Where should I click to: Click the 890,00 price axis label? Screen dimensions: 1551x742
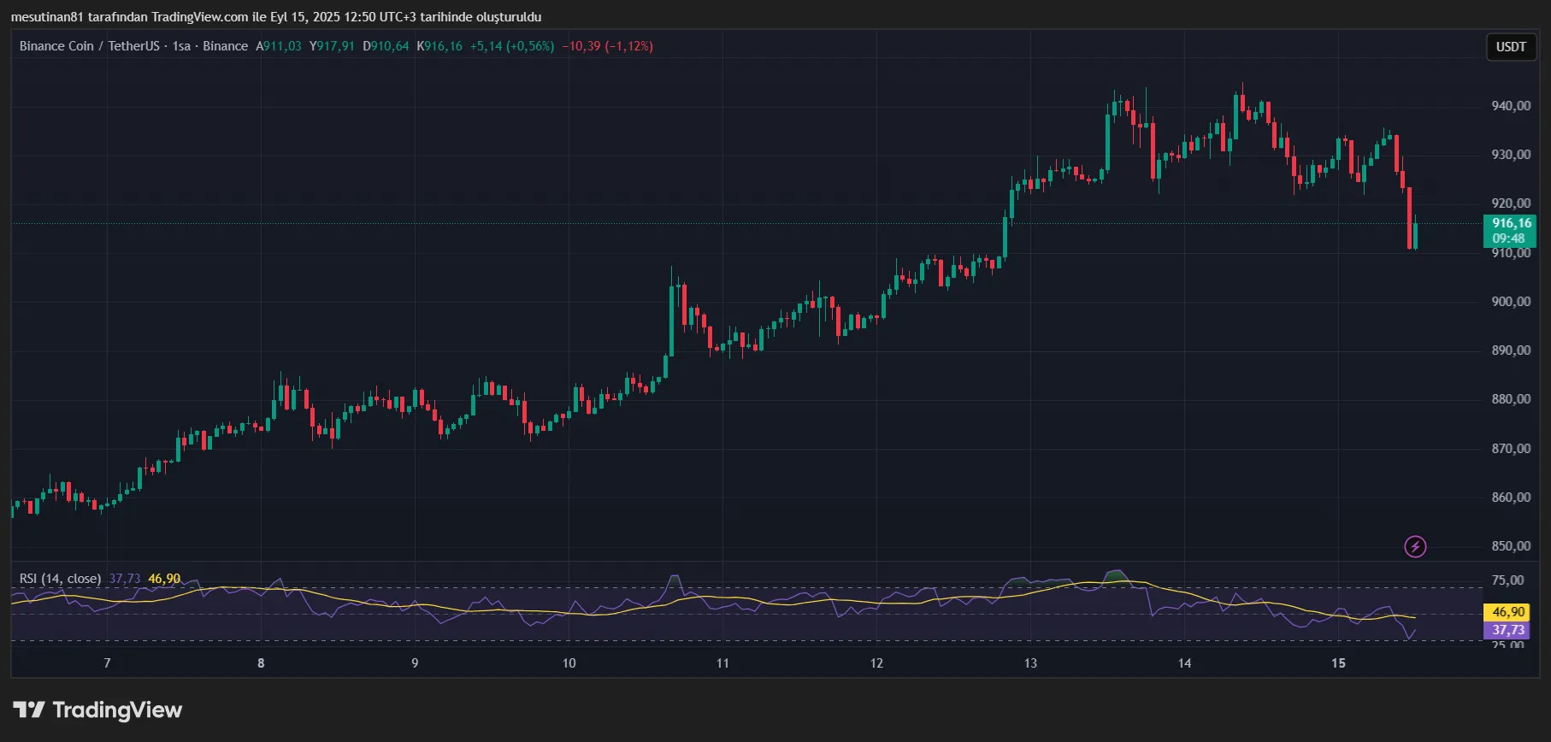(1511, 350)
